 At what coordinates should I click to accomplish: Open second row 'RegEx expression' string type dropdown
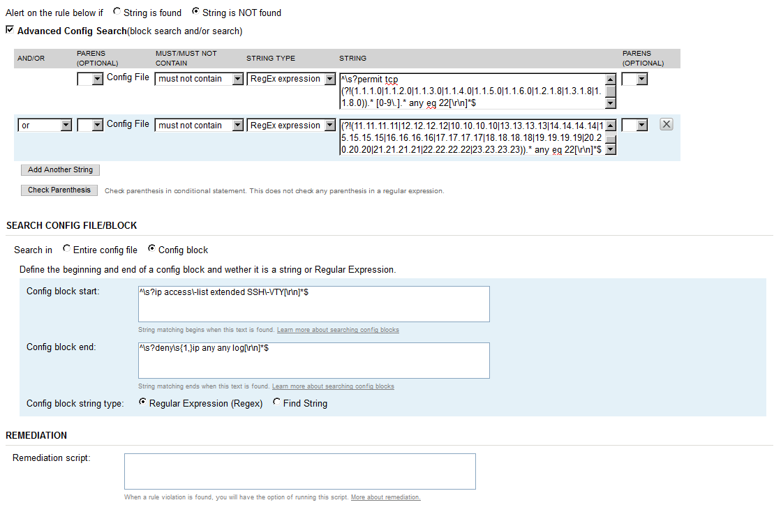291,126
